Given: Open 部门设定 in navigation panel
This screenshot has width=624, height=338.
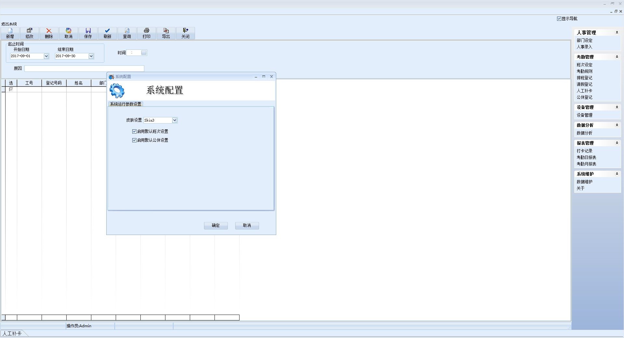Looking at the screenshot, I should [x=584, y=40].
